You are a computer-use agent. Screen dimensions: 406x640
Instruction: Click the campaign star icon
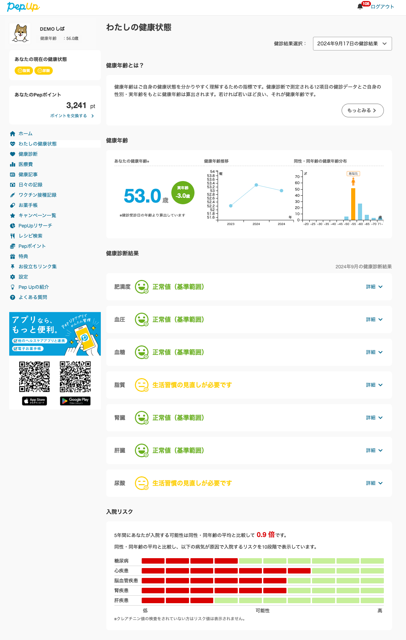13,215
